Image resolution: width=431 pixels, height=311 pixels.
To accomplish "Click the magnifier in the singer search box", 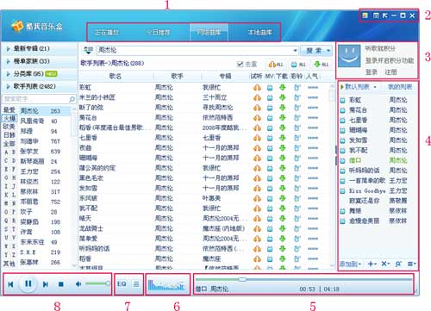I will click(72, 99).
